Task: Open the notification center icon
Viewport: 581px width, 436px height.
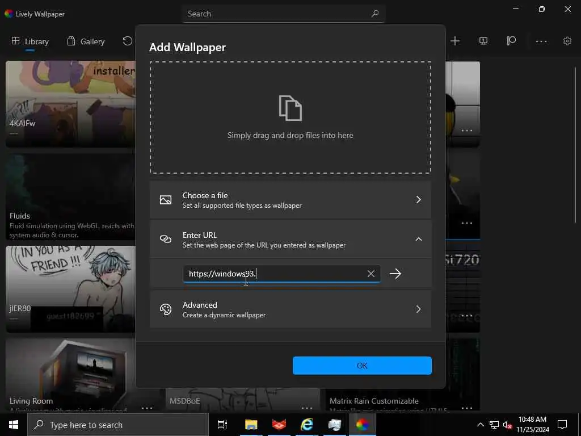Action: coord(562,425)
